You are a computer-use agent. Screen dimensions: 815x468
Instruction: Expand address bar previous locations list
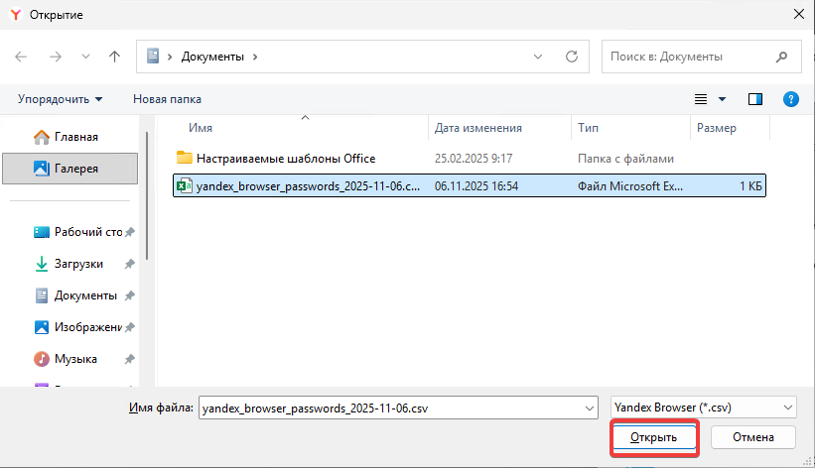538,57
